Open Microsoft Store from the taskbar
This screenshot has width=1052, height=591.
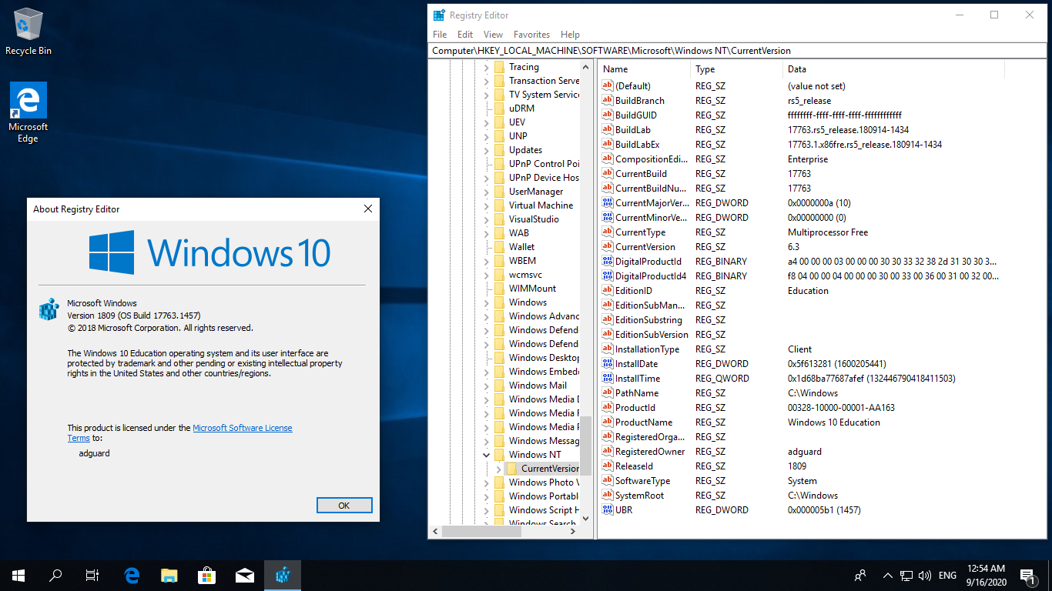(x=206, y=575)
